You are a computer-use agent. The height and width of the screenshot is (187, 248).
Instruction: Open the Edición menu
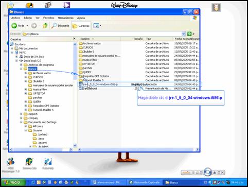coord(28,18)
